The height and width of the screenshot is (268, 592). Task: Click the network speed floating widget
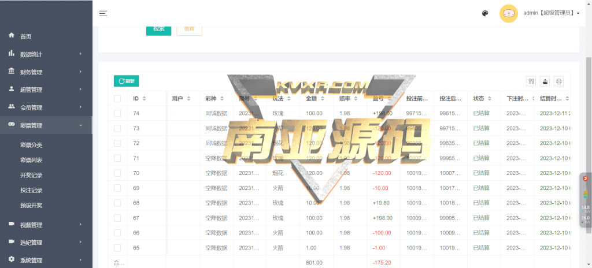tap(585, 200)
